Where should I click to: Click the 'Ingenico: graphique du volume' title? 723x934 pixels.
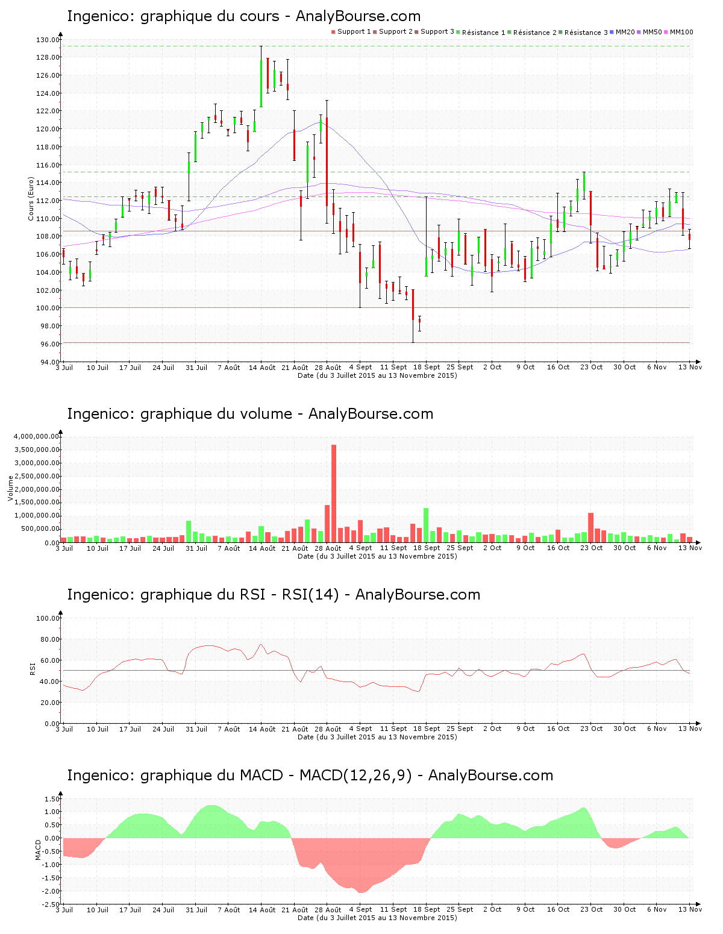point(250,414)
